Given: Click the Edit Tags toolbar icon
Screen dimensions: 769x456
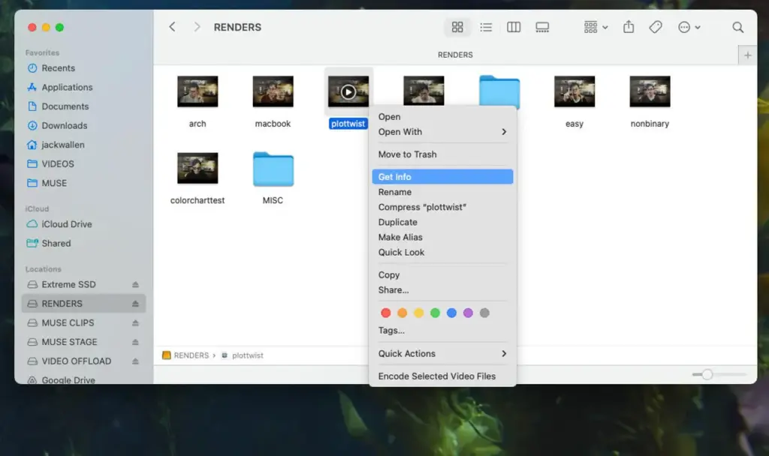Looking at the screenshot, I should click(656, 28).
